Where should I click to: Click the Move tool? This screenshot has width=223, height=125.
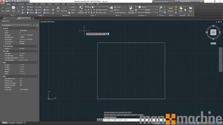30,7
